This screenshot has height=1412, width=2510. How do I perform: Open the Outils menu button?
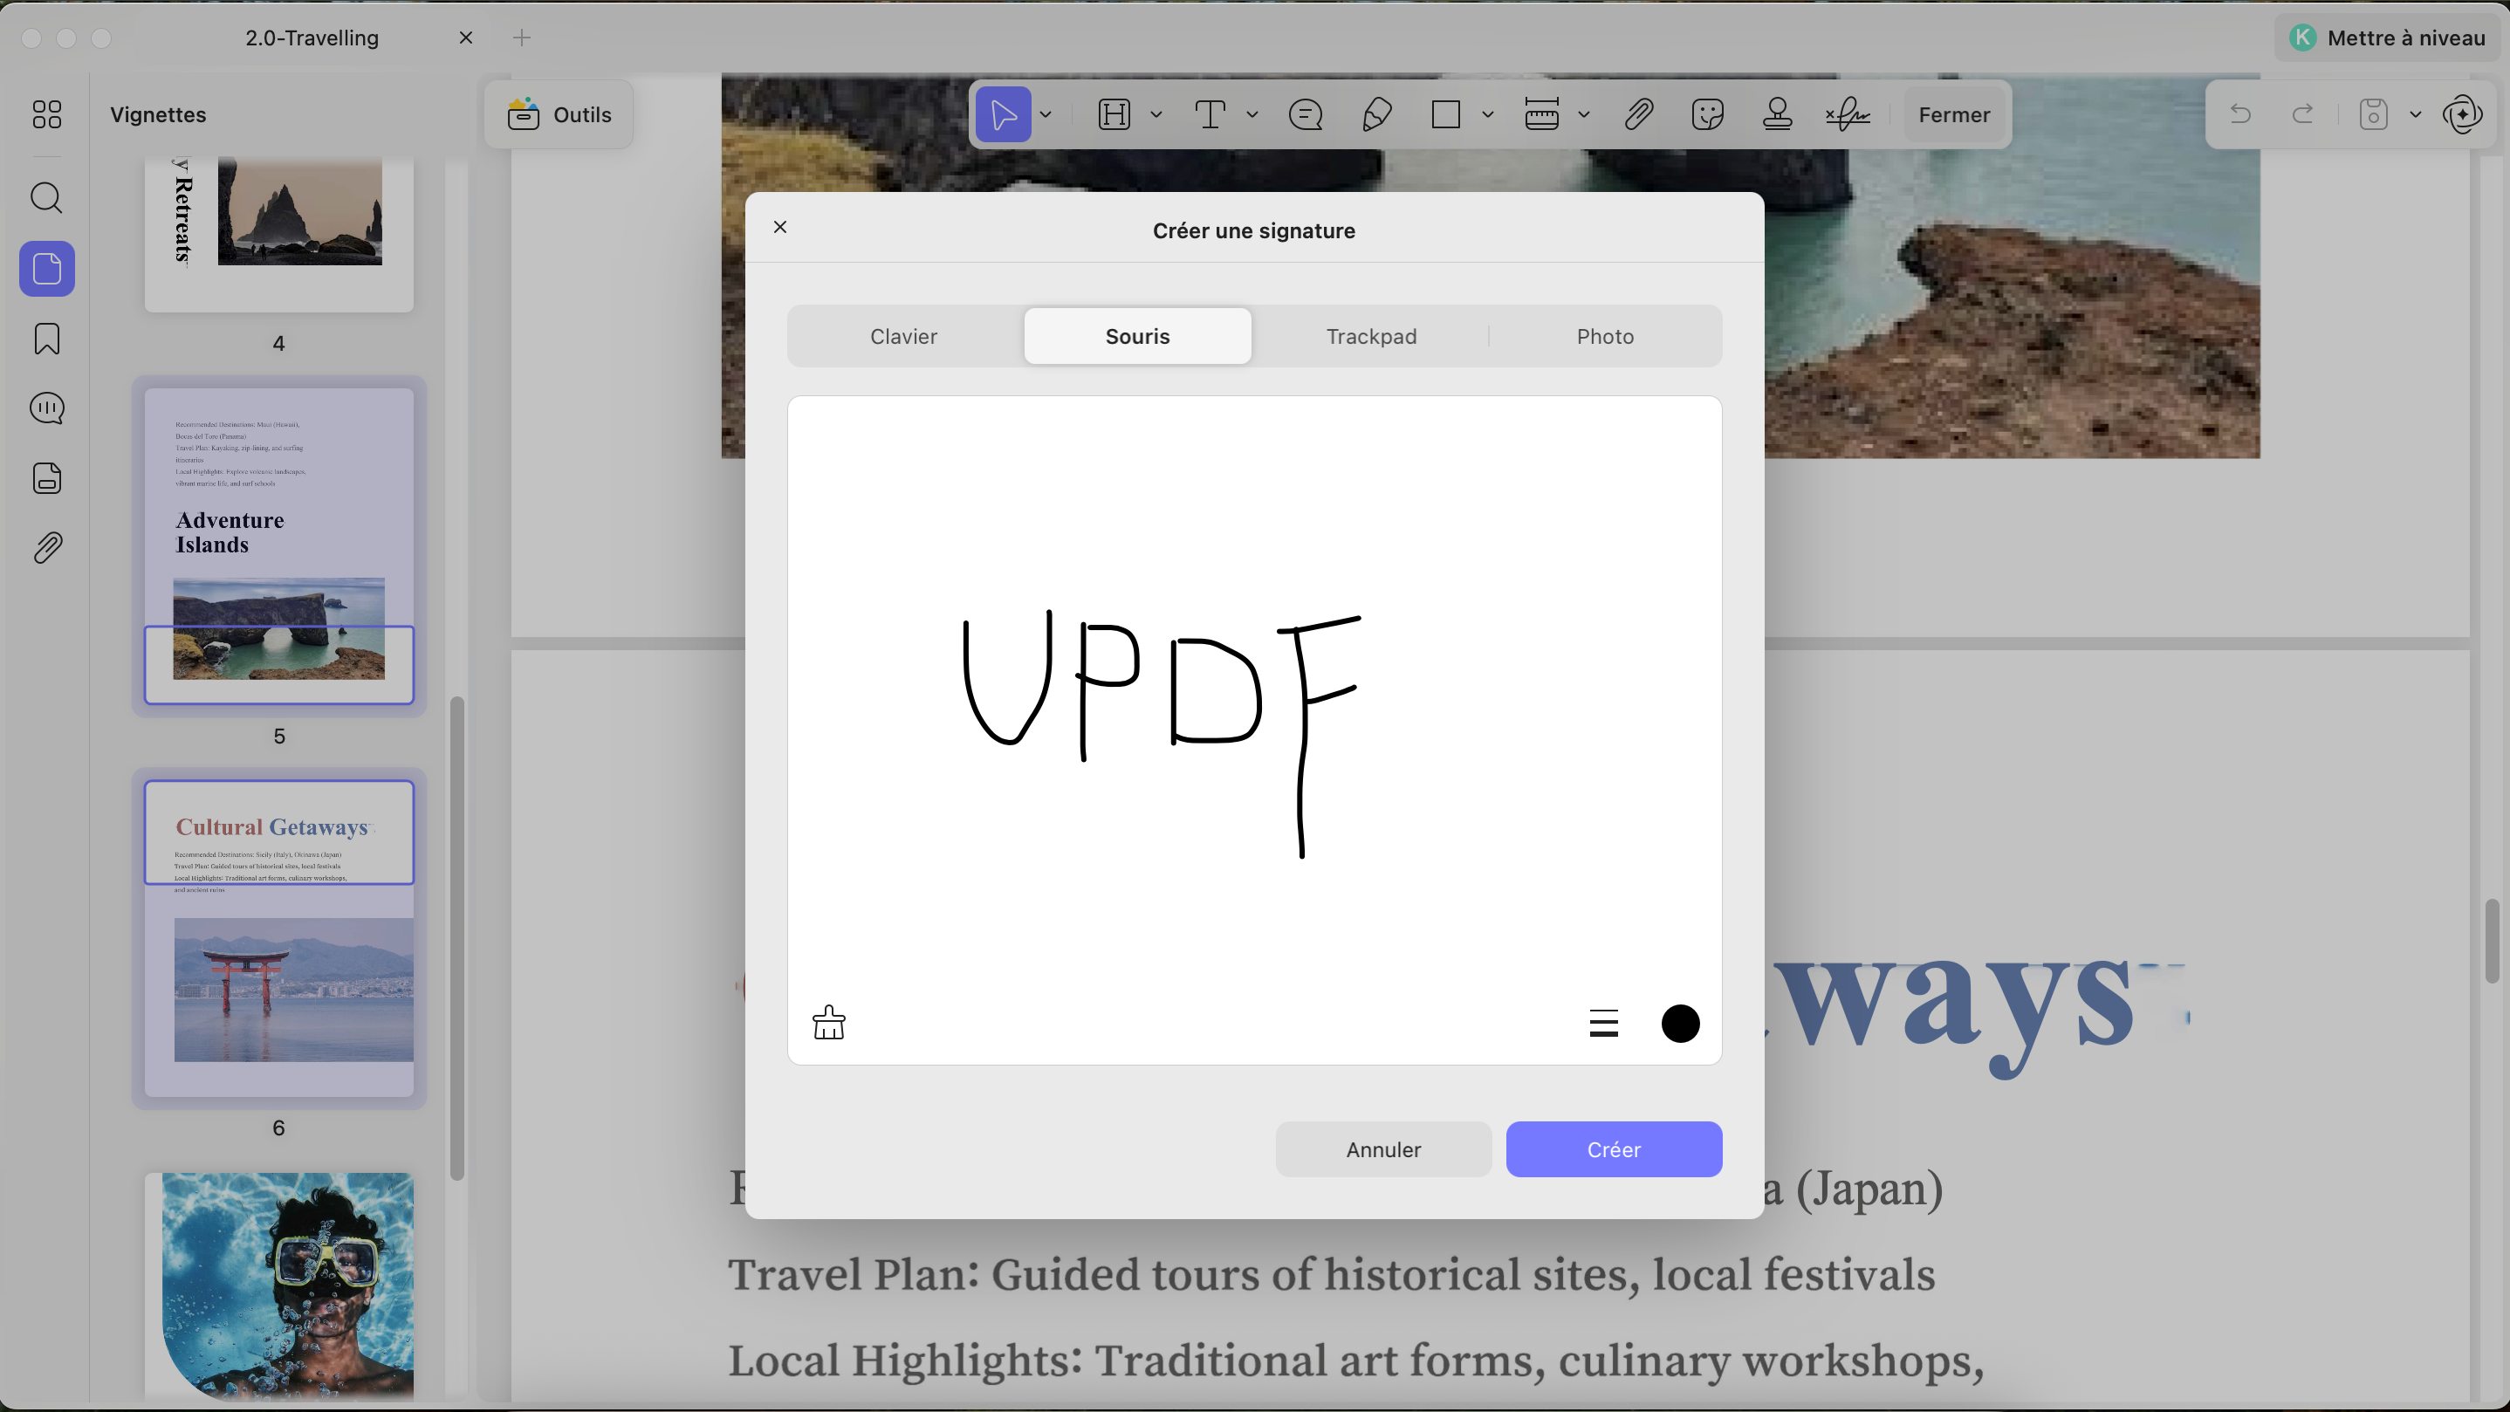coord(559,114)
